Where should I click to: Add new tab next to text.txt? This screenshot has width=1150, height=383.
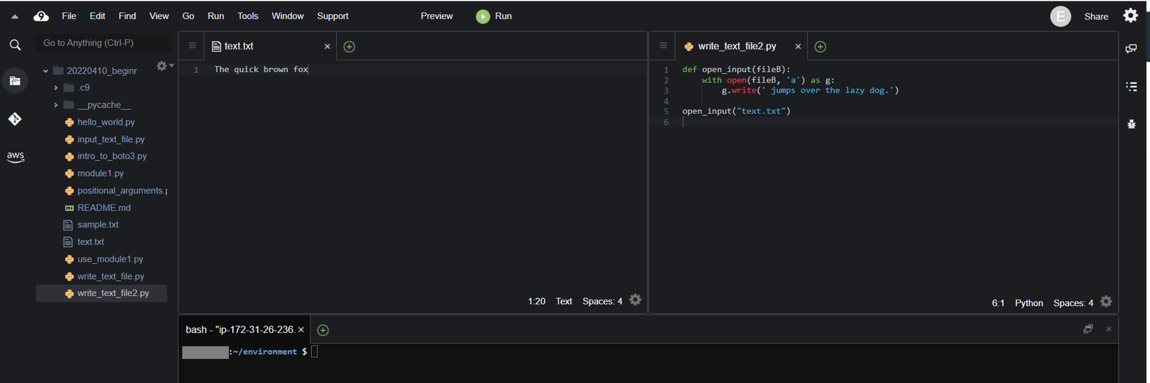coord(349,47)
